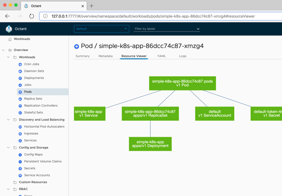The image size is (282, 196).
Task: Go to Service Accounts in sidebar
Action: (x=37, y=175)
